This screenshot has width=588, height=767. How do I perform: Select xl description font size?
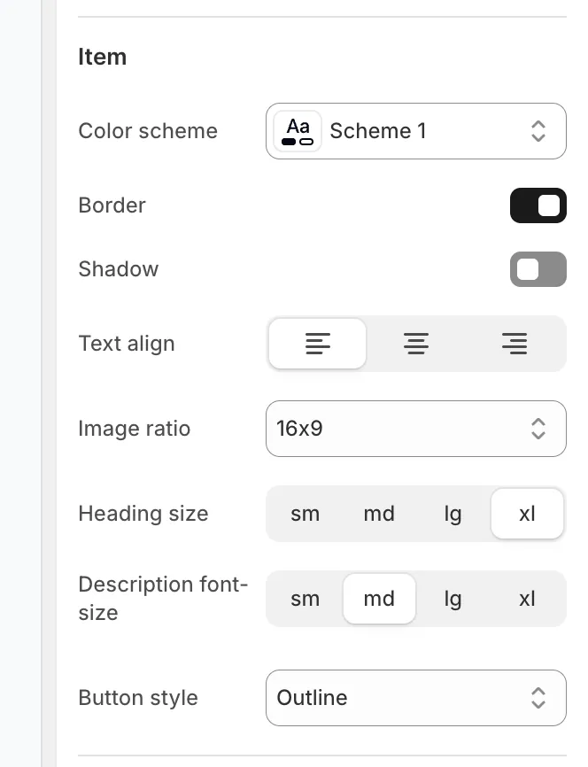[x=527, y=599]
